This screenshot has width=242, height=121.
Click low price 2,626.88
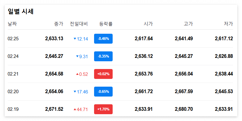click(224, 56)
